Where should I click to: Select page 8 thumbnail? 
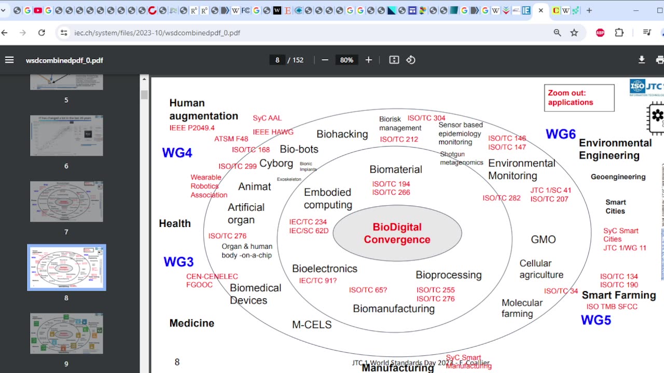coord(66,267)
